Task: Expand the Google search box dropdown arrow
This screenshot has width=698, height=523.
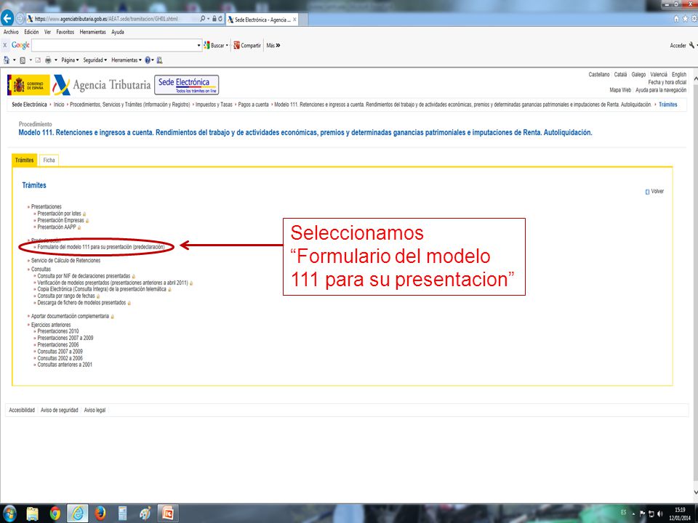Action: coord(198,45)
